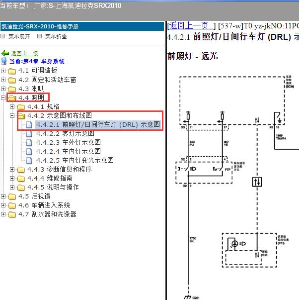This screenshot has width=299, height=300.
Task: Select the 4.4.3 诊断信息和程序 label
Action: point(60,169)
